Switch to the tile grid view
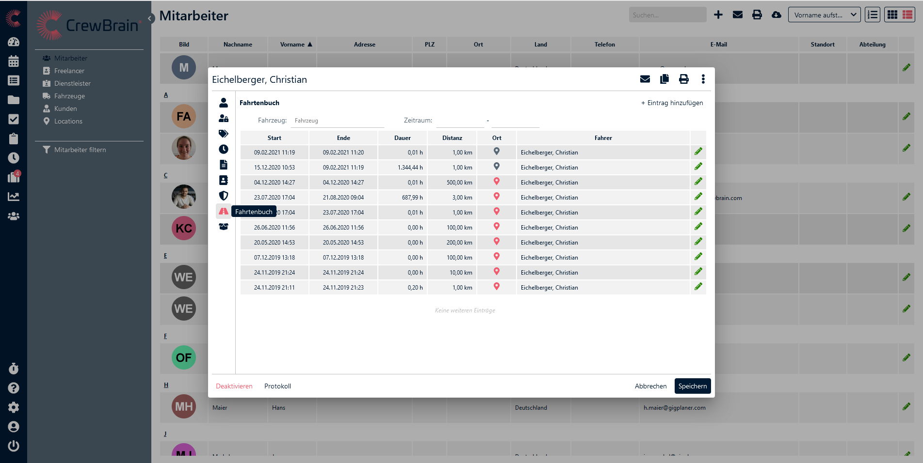Viewport: 923px width, 463px height. (892, 15)
